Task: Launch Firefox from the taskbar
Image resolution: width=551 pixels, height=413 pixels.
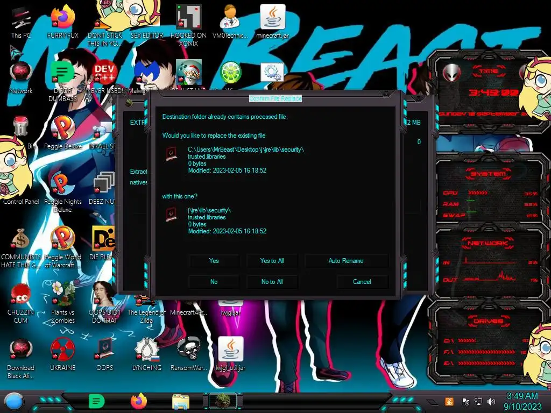Action: 139,401
